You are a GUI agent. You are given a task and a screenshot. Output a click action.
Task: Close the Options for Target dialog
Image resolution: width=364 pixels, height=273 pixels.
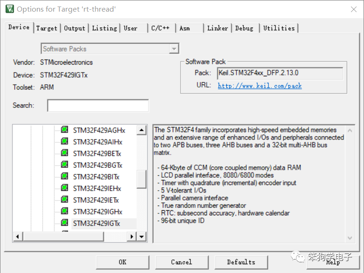(x=354, y=9)
